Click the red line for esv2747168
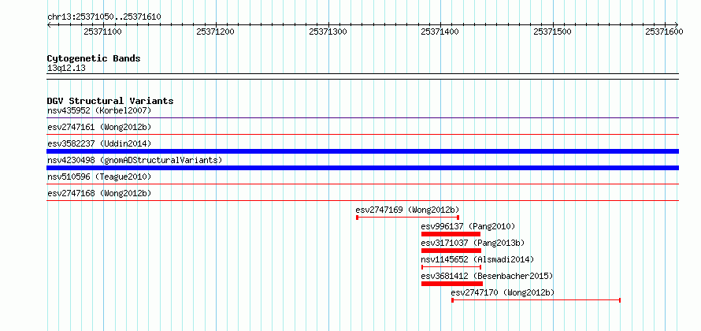The width and height of the screenshot is (701, 331). (x=362, y=200)
